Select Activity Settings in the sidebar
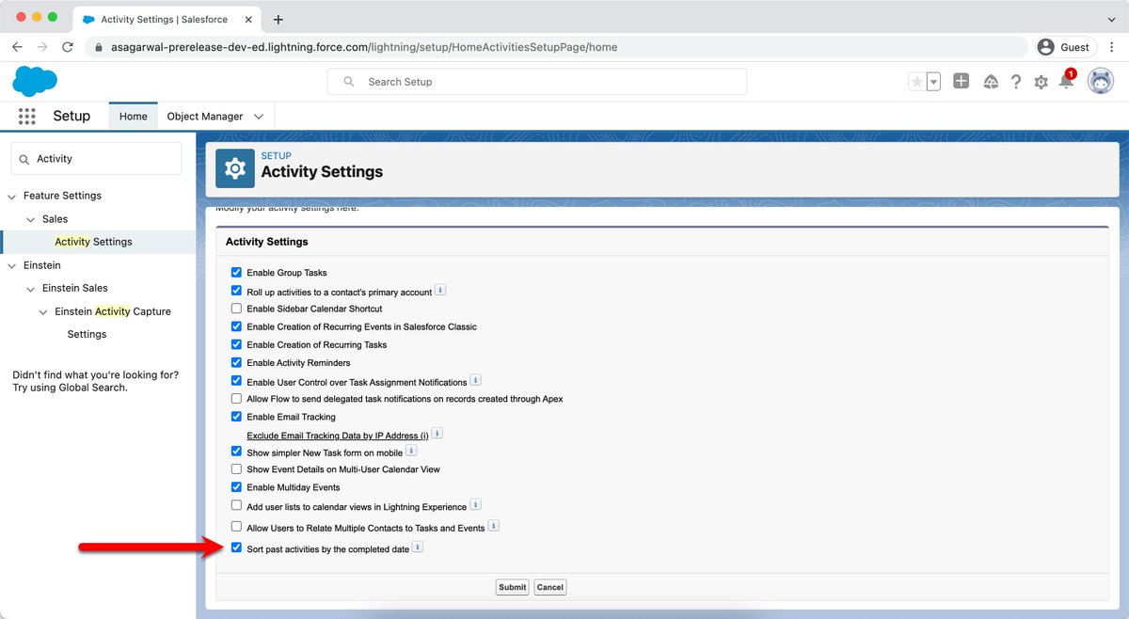The height and width of the screenshot is (619, 1129). (x=94, y=242)
